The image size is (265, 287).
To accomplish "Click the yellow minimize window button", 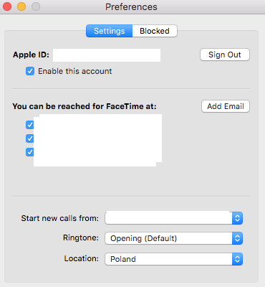I will pos(21,6).
